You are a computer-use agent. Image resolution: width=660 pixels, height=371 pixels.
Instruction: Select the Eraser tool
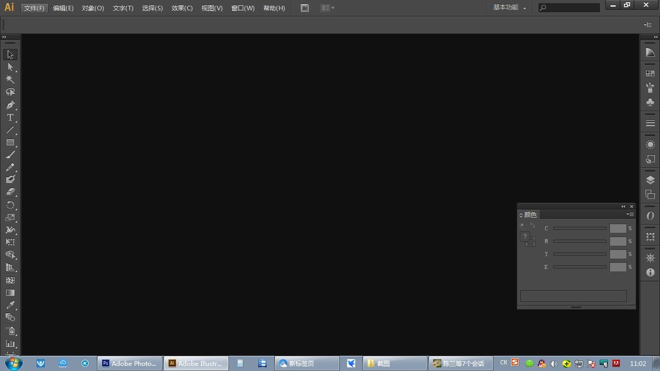click(10, 192)
